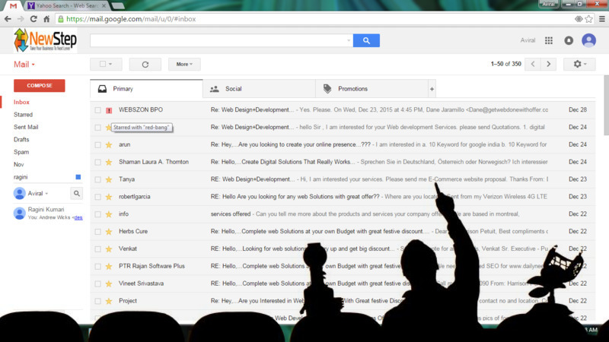The width and height of the screenshot is (609, 342).
Task: Search chat contacts magnifier icon
Action: click(77, 193)
